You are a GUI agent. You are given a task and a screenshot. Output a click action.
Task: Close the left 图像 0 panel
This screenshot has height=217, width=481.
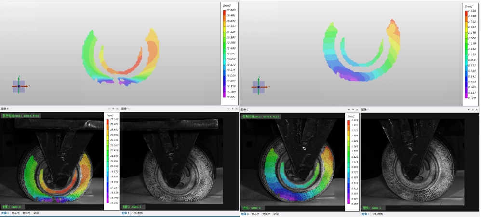(x=116, y=109)
